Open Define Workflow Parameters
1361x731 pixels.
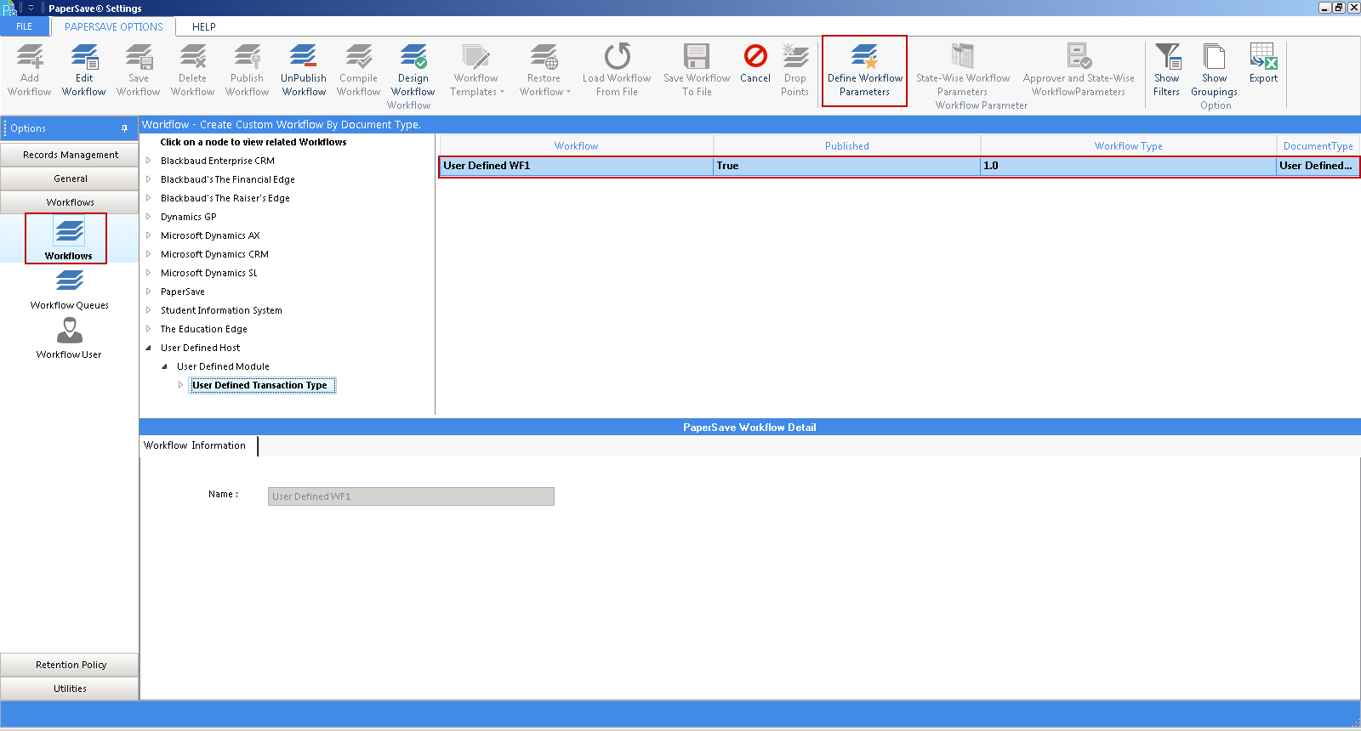(x=865, y=70)
